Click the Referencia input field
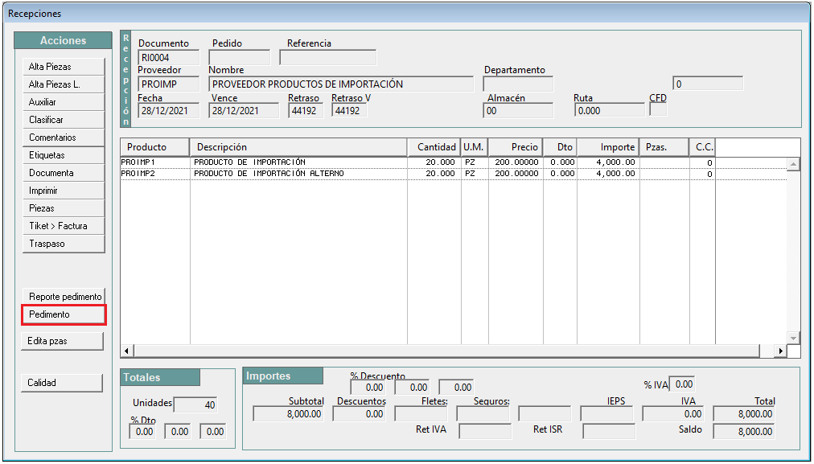 [328, 58]
